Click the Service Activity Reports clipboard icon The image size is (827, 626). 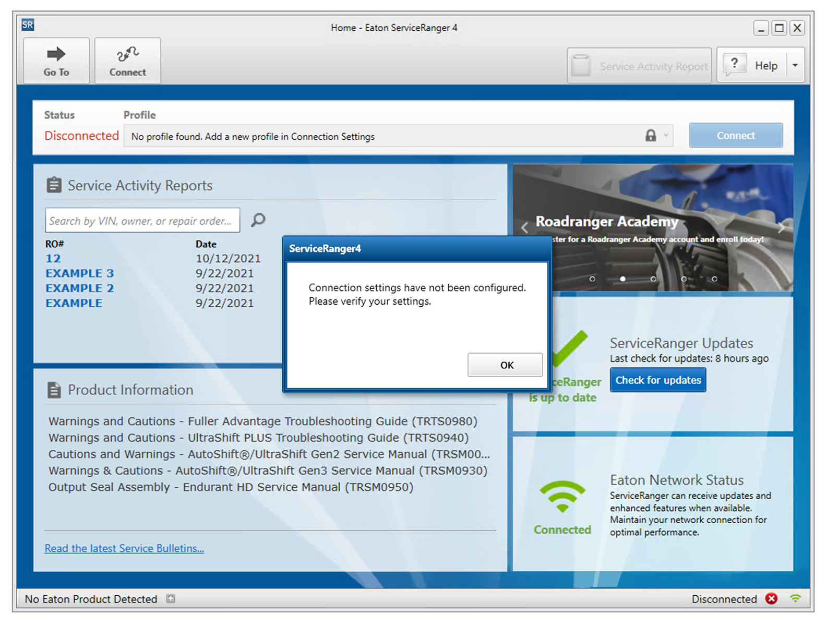(54, 185)
